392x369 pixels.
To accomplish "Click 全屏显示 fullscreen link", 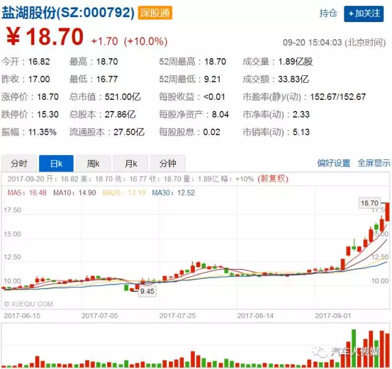I will [x=374, y=163].
